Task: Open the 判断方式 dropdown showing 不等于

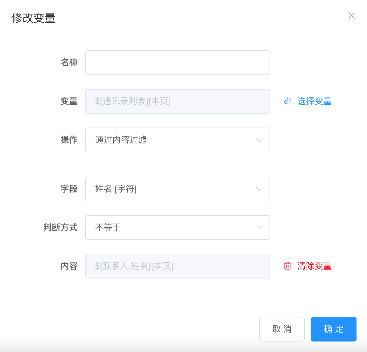Action: pos(178,228)
